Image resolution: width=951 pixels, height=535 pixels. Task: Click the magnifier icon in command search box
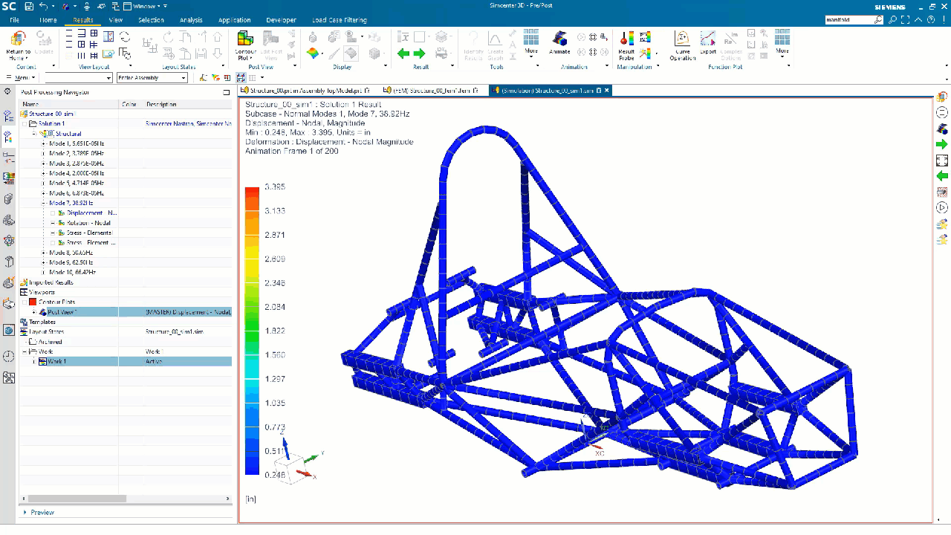click(878, 20)
